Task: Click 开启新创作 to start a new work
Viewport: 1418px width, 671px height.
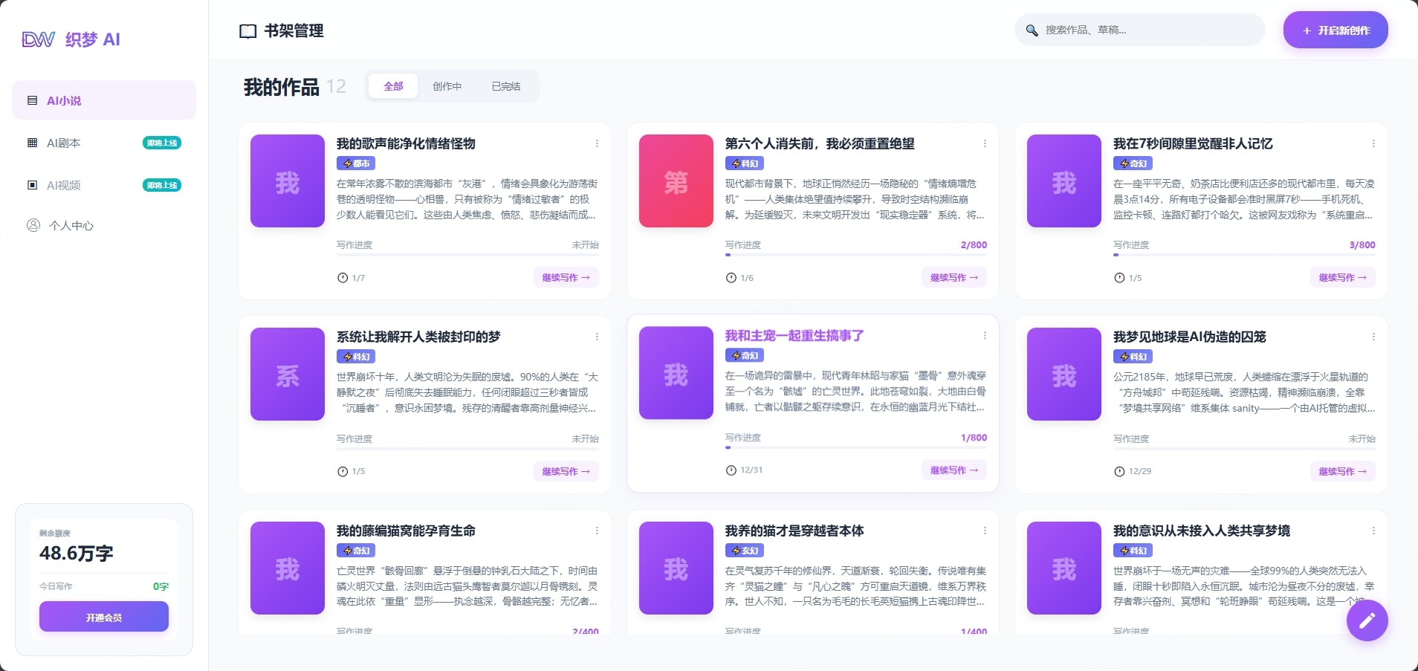Action: click(1334, 30)
